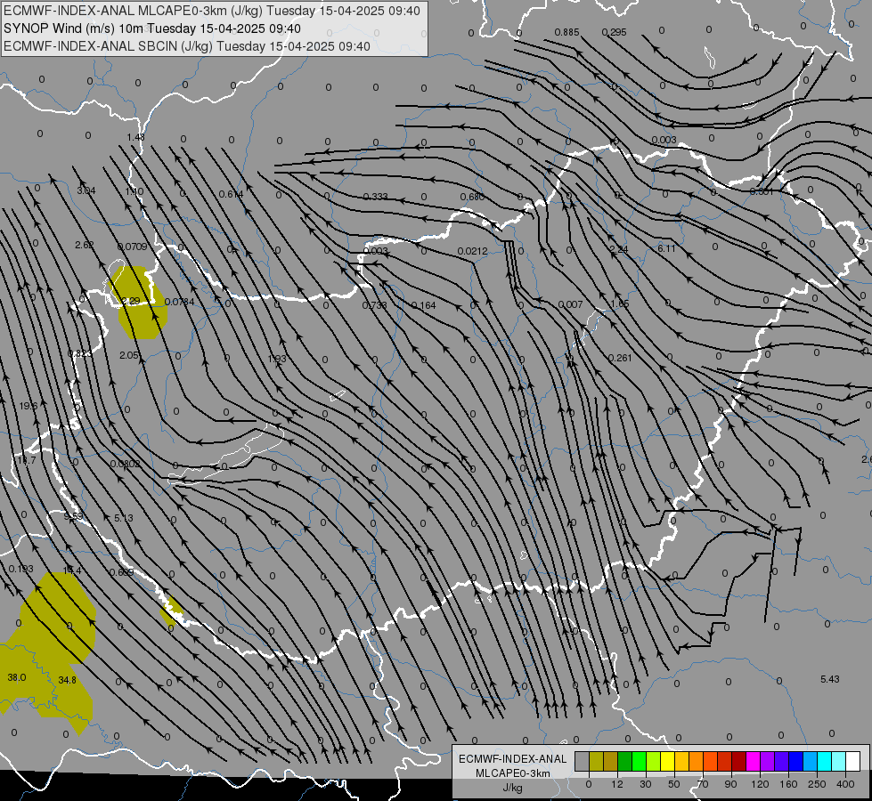Click the map value 0.0784
This screenshot has width=872, height=801.
click(x=180, y=302)
